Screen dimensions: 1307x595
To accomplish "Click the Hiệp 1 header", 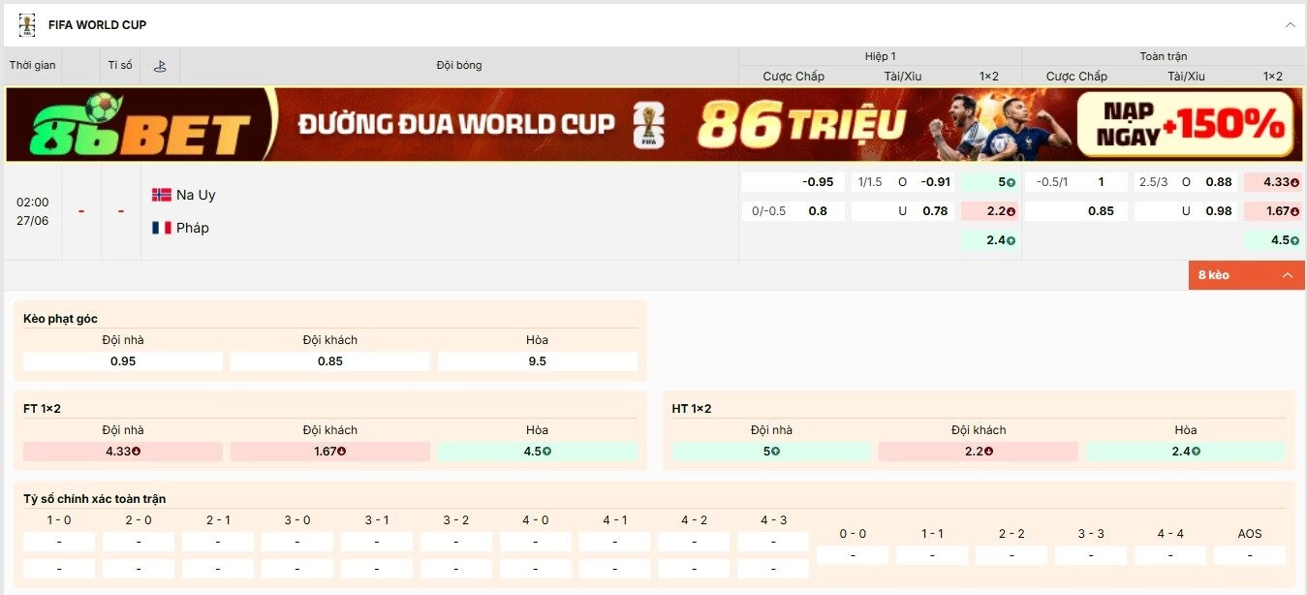I will click(880, 56).
